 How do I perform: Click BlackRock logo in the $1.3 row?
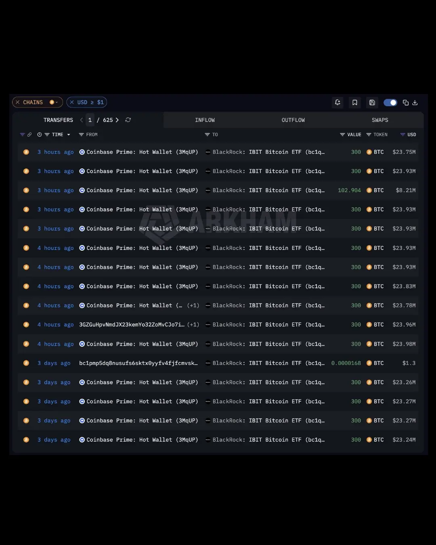[x=208, y=363]
